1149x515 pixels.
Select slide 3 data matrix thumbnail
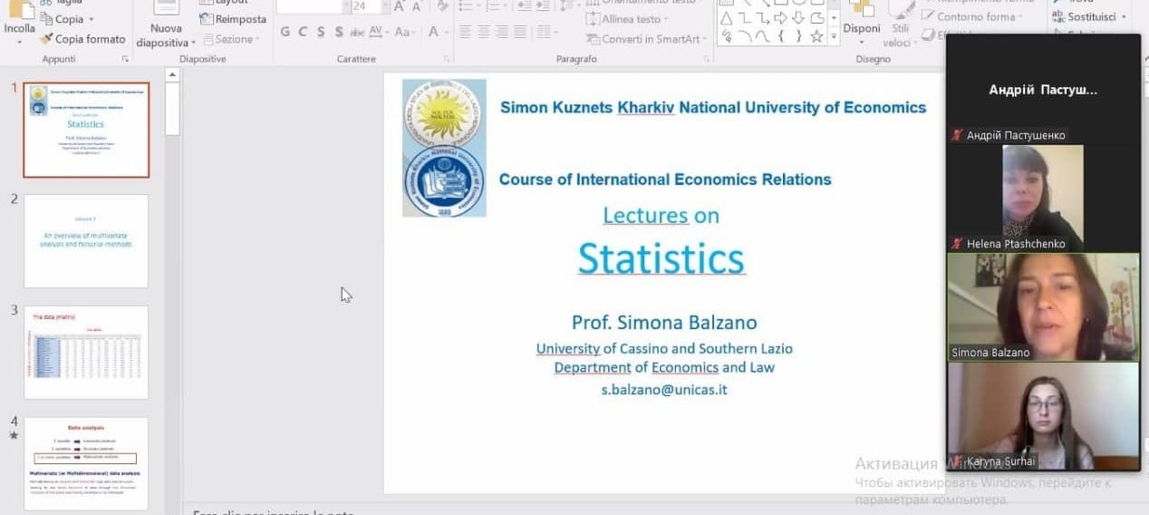click(x=86, y=352)
